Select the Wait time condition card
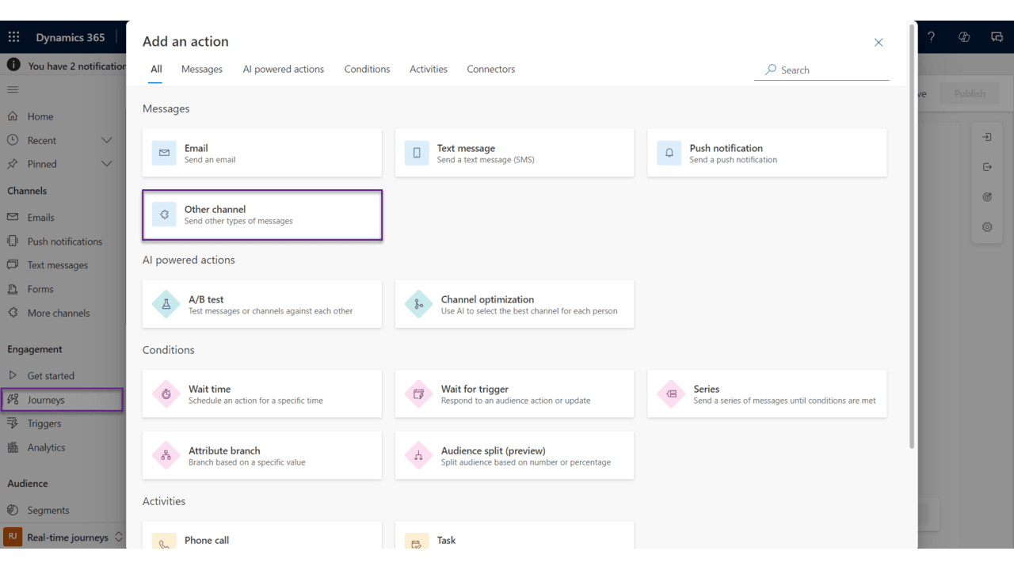The width and height of the screenshot is (1014, 570). (262, 393)
